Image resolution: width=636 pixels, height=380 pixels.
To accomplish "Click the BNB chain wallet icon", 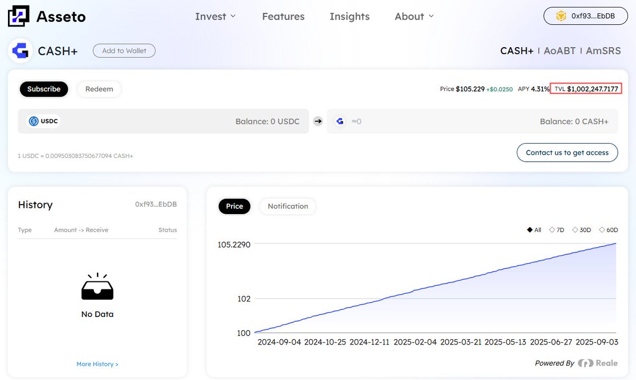I will (561, 16).
